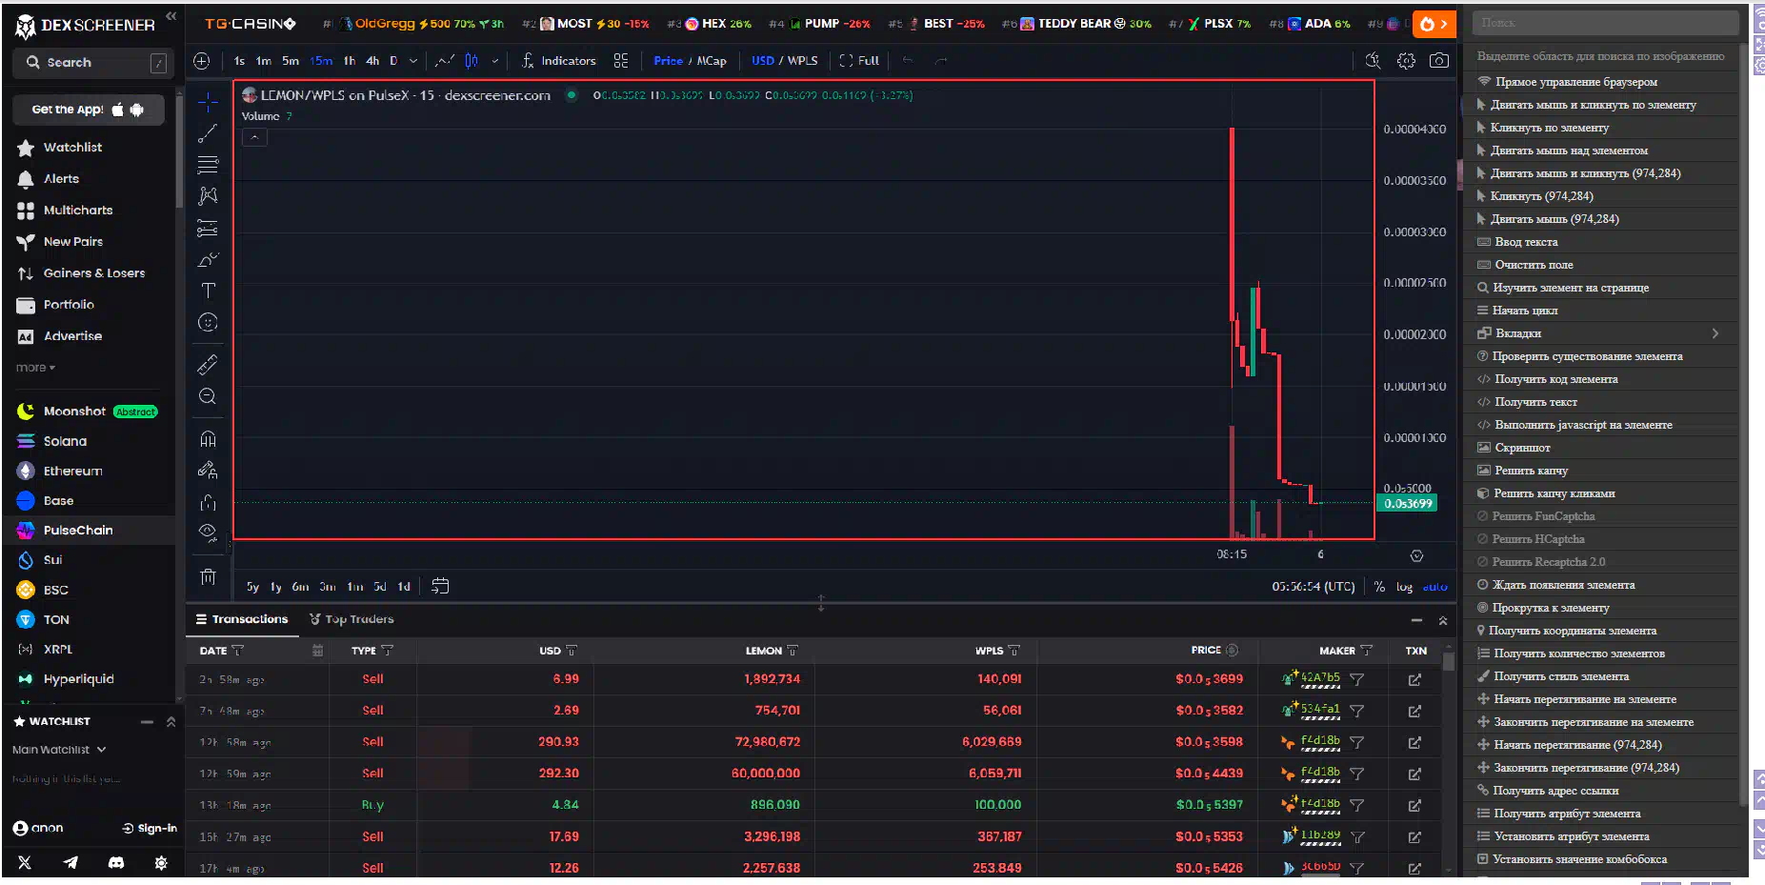Open indicator templates grid icon
Screen dimensions: 1765x885
point(621,61)
